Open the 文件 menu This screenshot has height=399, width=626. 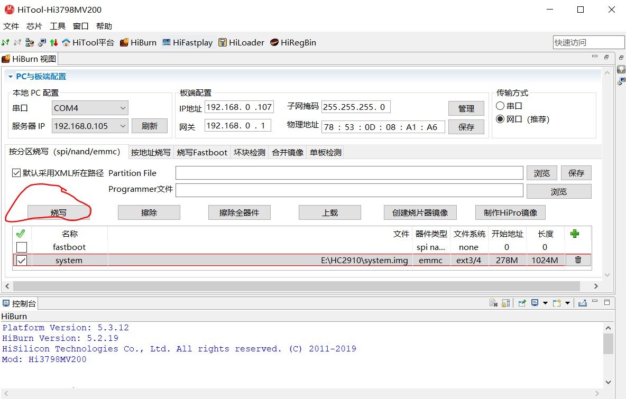click(x=11, y=26)
